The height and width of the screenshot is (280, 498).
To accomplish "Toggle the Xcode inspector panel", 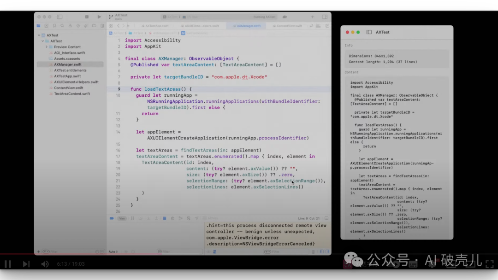I will tap(325, 17).
